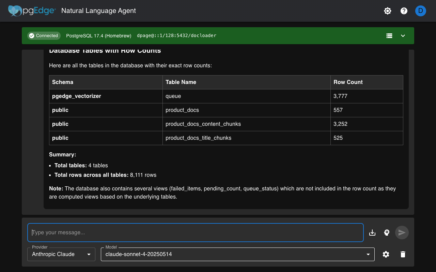The image size is (436, 272).
Task: Expand the connection details chevron
Action: tap(403, 36)
